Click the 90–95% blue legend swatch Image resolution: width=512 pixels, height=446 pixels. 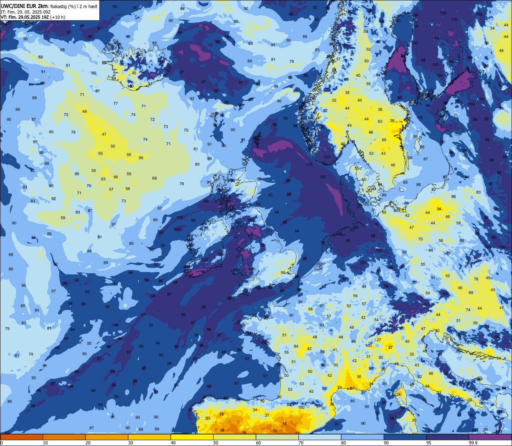(405, 437)
